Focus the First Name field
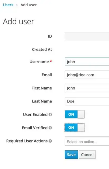The width and height of the screenshot is (109, 169). (x=87, y=88)
